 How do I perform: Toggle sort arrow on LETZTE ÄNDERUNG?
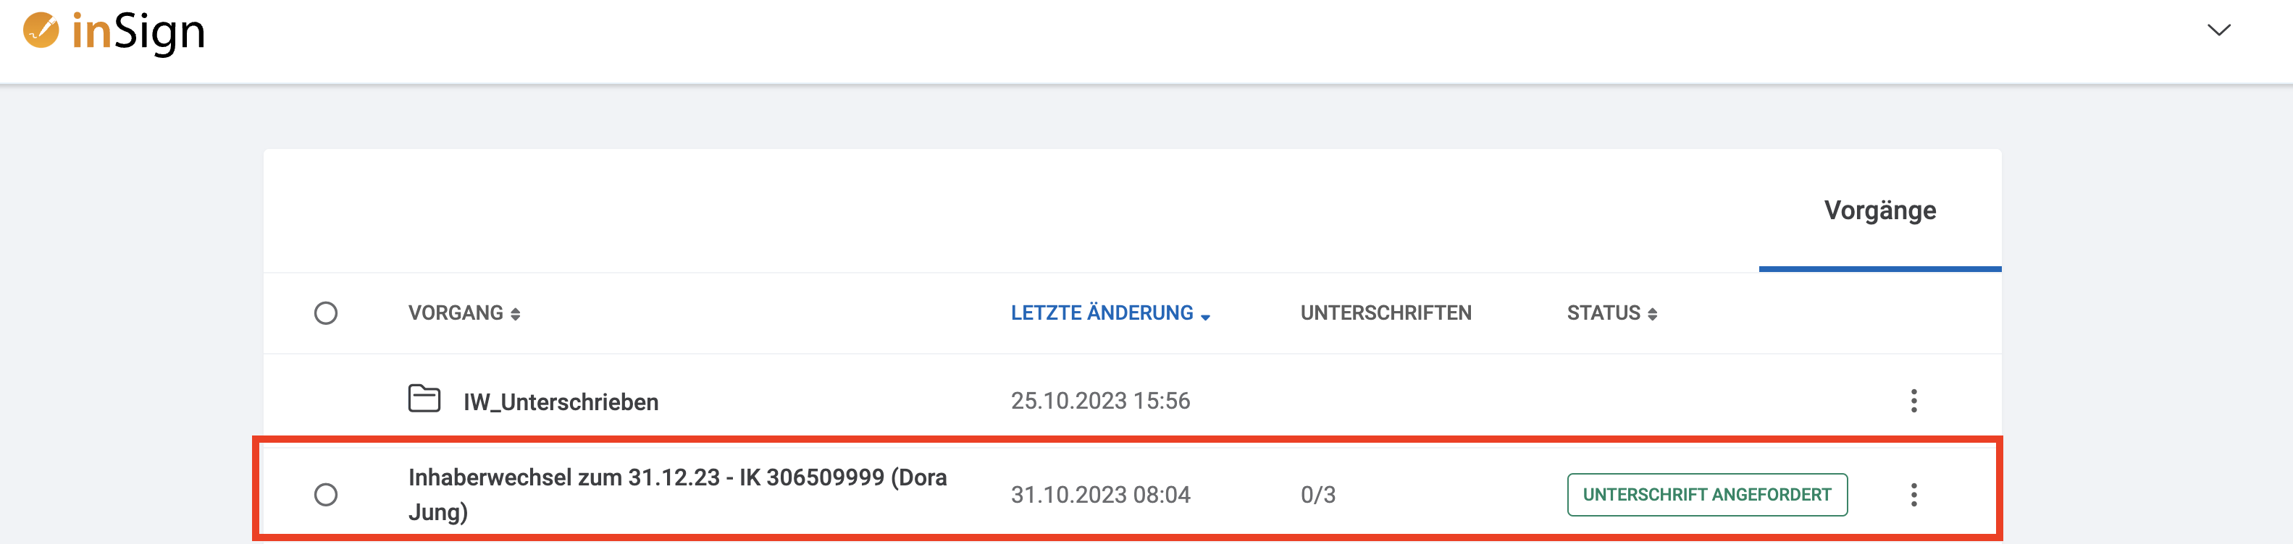(1205, 318)
